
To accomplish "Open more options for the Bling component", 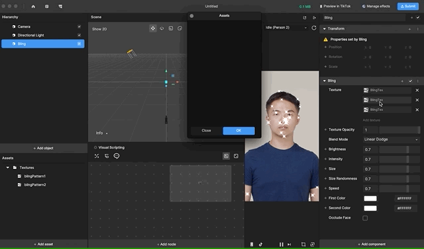I will coord(418,81).
